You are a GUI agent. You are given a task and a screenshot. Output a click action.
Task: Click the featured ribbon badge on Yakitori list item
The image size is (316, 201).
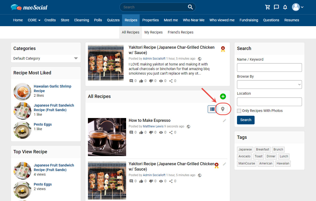[217, 165]
